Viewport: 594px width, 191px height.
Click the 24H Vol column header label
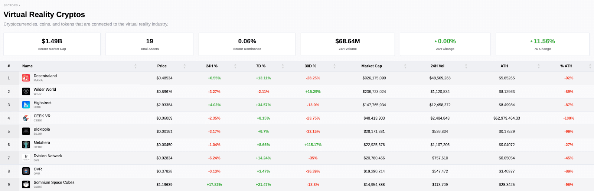pyautogui.click(x=437, y=66)
